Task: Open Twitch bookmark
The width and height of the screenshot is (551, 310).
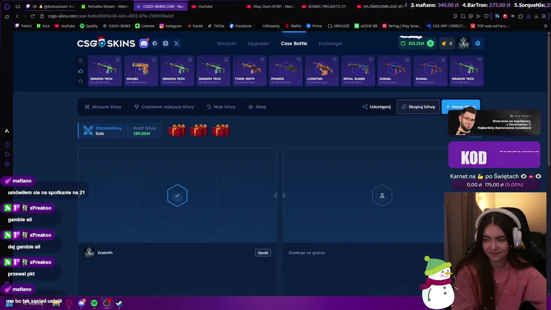Action: click(x=23, y=26)
